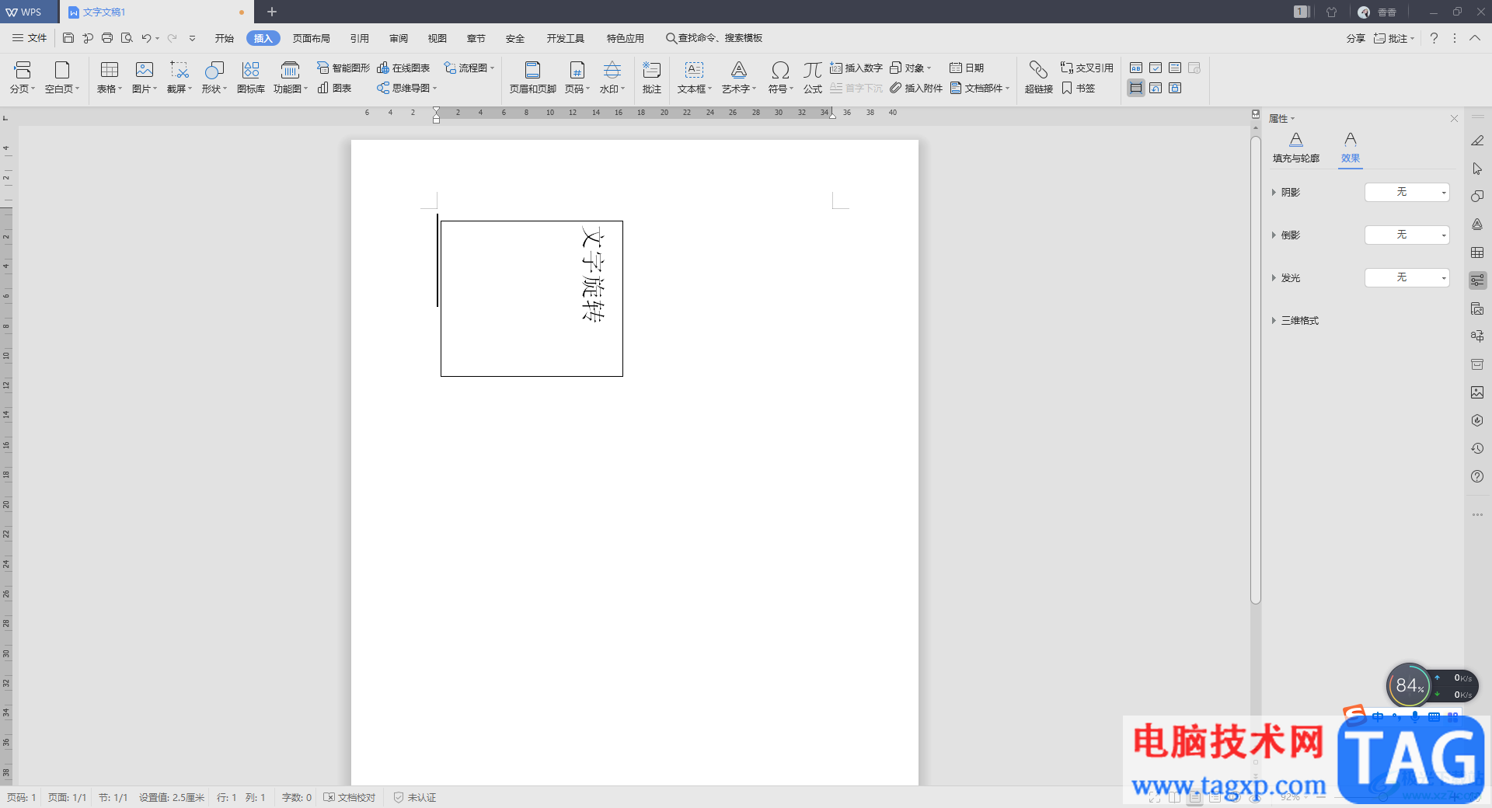Click the Print Preview icon
The height and width of the screenshot is (808, 1492).
click(x=127, y=38)
